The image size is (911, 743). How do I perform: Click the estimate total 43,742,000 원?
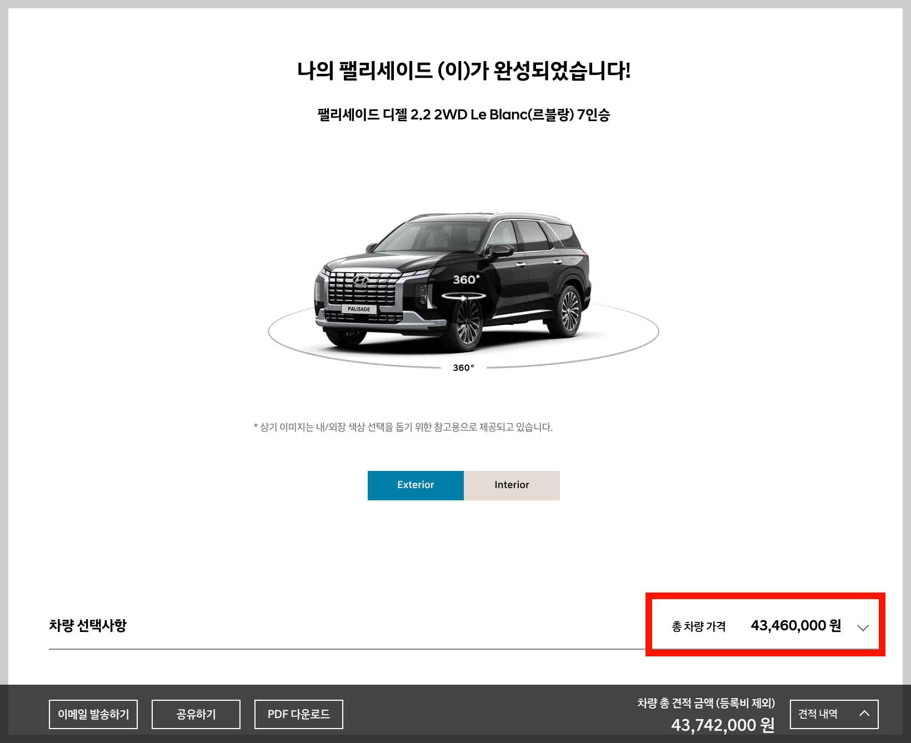coord(723,725)
